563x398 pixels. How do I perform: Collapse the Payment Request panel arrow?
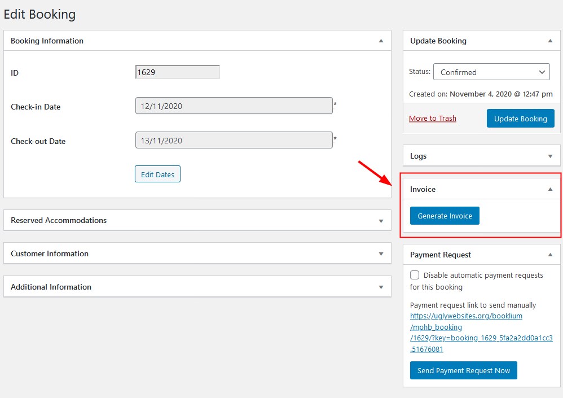click(x=550, y=255)
